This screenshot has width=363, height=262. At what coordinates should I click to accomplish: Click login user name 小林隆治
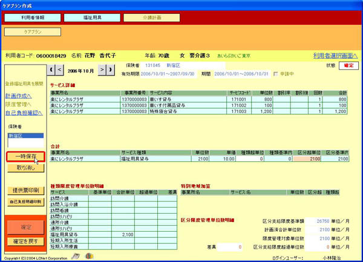(332, 258)
